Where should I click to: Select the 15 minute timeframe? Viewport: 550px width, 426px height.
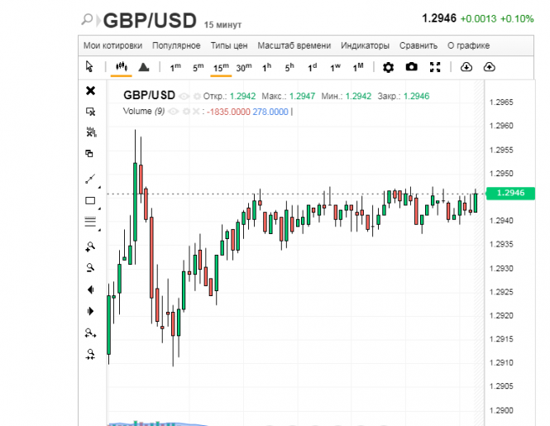tap(221, 67)
